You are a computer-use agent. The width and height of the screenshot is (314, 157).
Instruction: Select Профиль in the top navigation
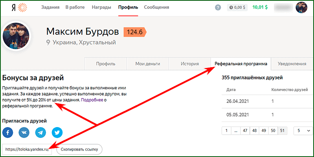click(x=128, y=7)
